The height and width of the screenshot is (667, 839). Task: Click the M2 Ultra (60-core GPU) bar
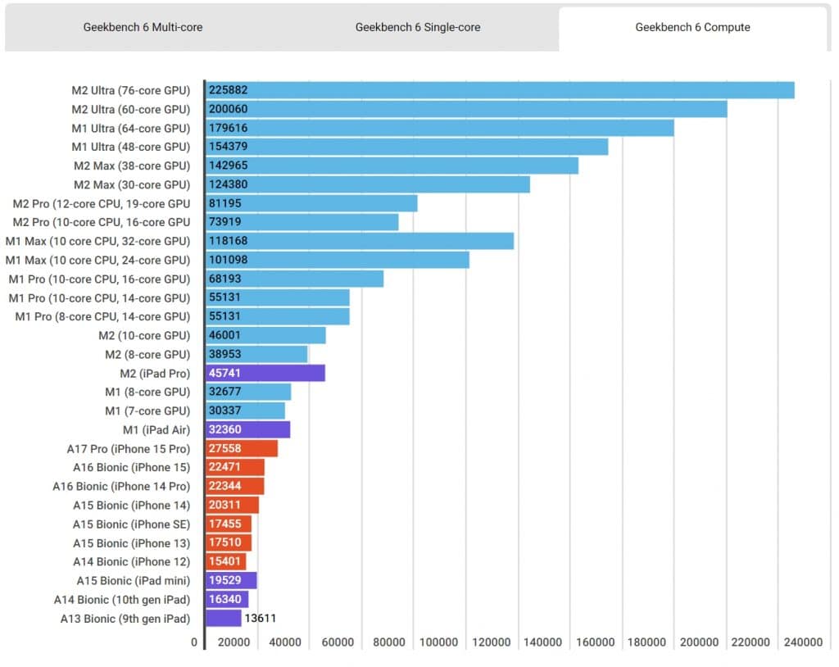(466, 109)
